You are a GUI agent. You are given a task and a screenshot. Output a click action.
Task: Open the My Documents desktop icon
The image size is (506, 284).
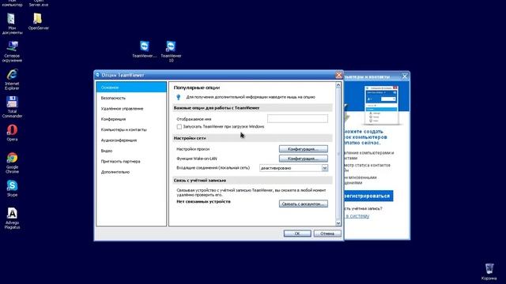12,23
